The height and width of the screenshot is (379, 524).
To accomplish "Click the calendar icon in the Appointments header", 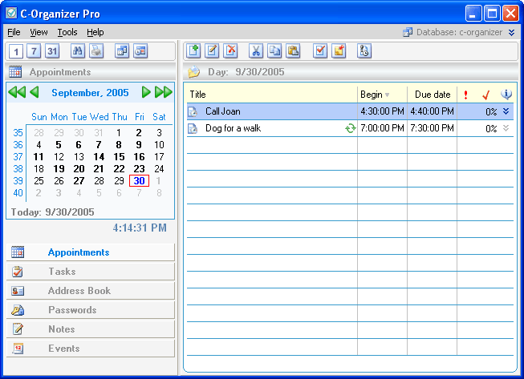I will click(x=15, y=72).
